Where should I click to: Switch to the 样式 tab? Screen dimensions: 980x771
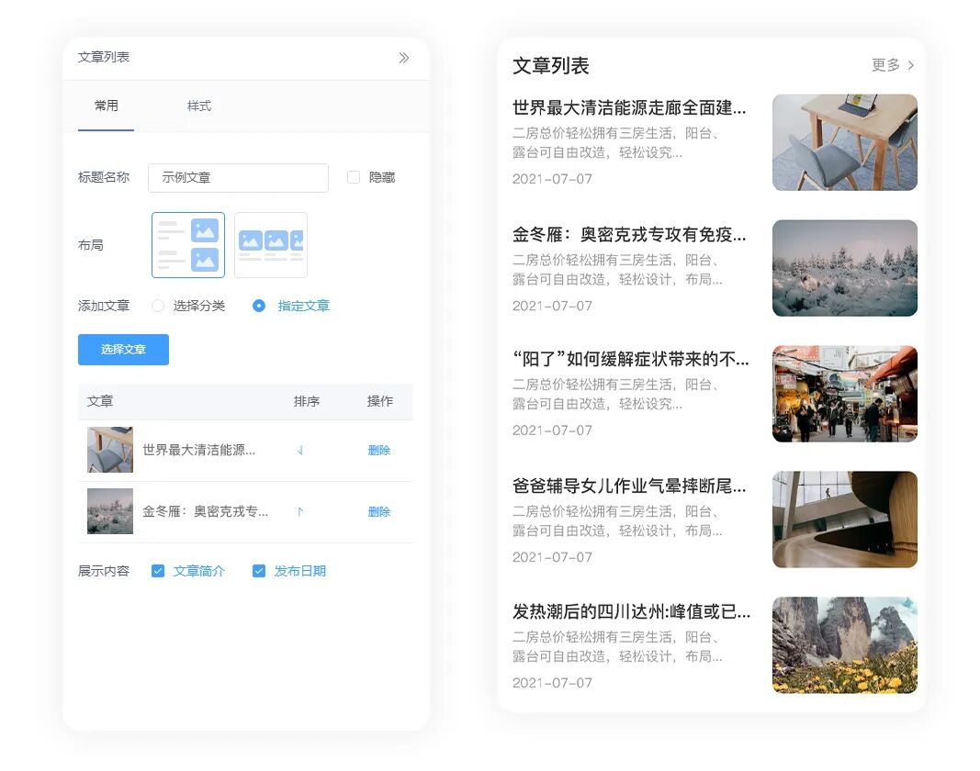[198, 106]
